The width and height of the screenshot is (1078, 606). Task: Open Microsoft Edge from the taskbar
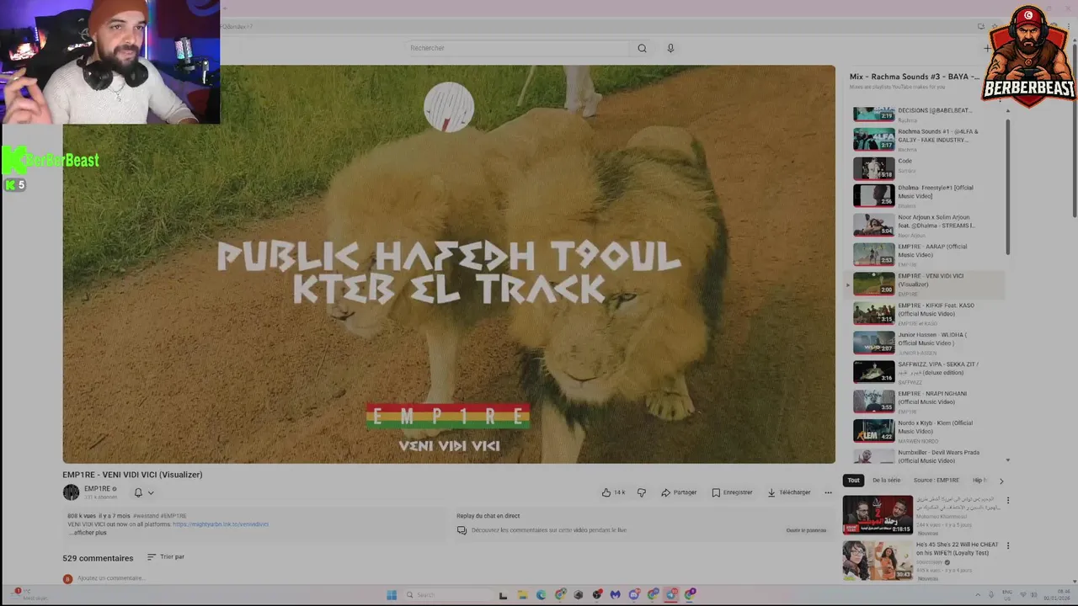pyautogui.click(x=541, y=595)
